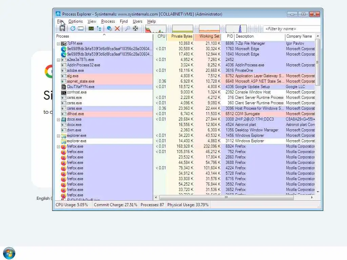Select the aspnet_state.exe process row

click(185, 81)
